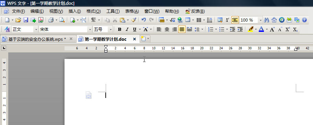
Task: Insert a hyperlink with the globe link icon
Action: point(180,20)
